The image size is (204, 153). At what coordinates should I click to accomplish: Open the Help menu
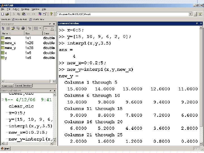coord(44,9)
